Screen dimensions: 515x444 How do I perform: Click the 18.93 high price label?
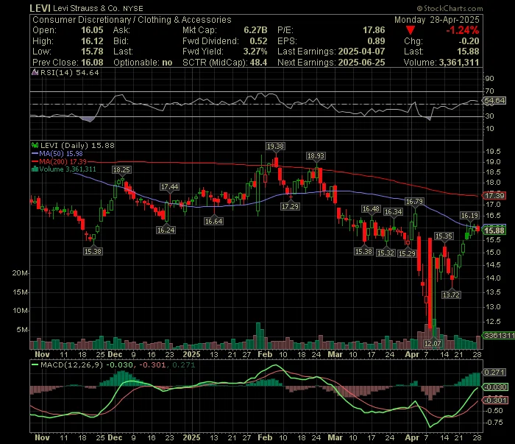click(316, 156)
